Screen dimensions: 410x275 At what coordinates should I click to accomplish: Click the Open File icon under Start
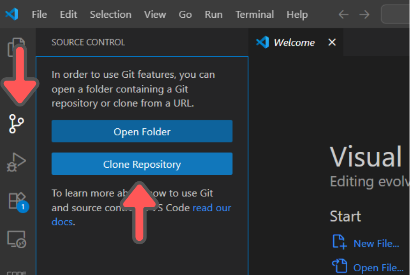tap(340, 266)
